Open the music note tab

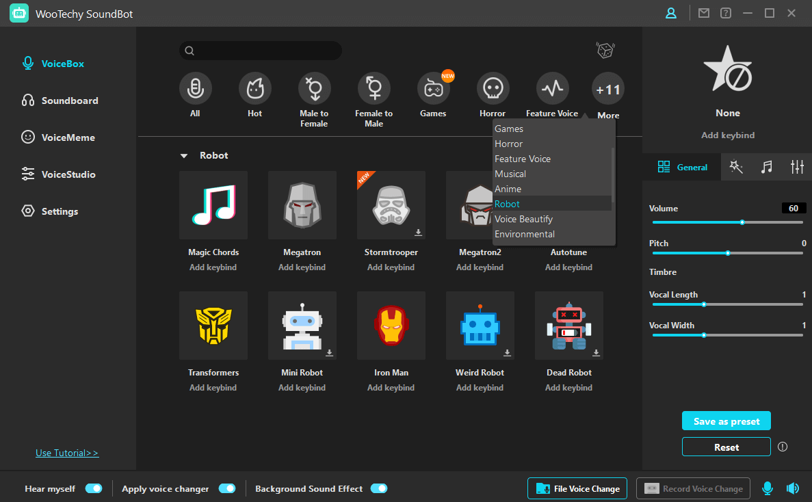coord(766,167)
